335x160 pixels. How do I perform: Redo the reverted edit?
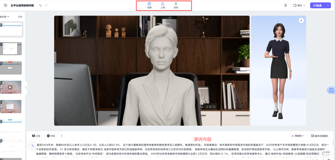(46, 5)
